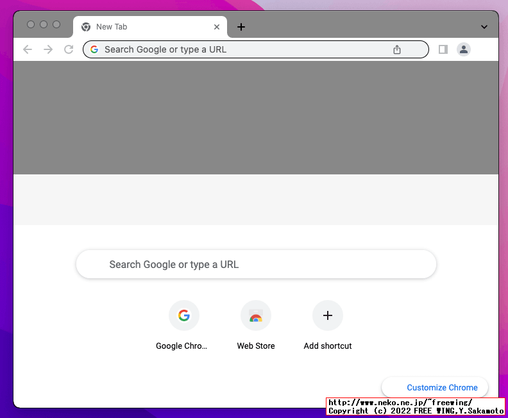Open the profile avatar icon

pyautogui.click(x=464, y=49)
